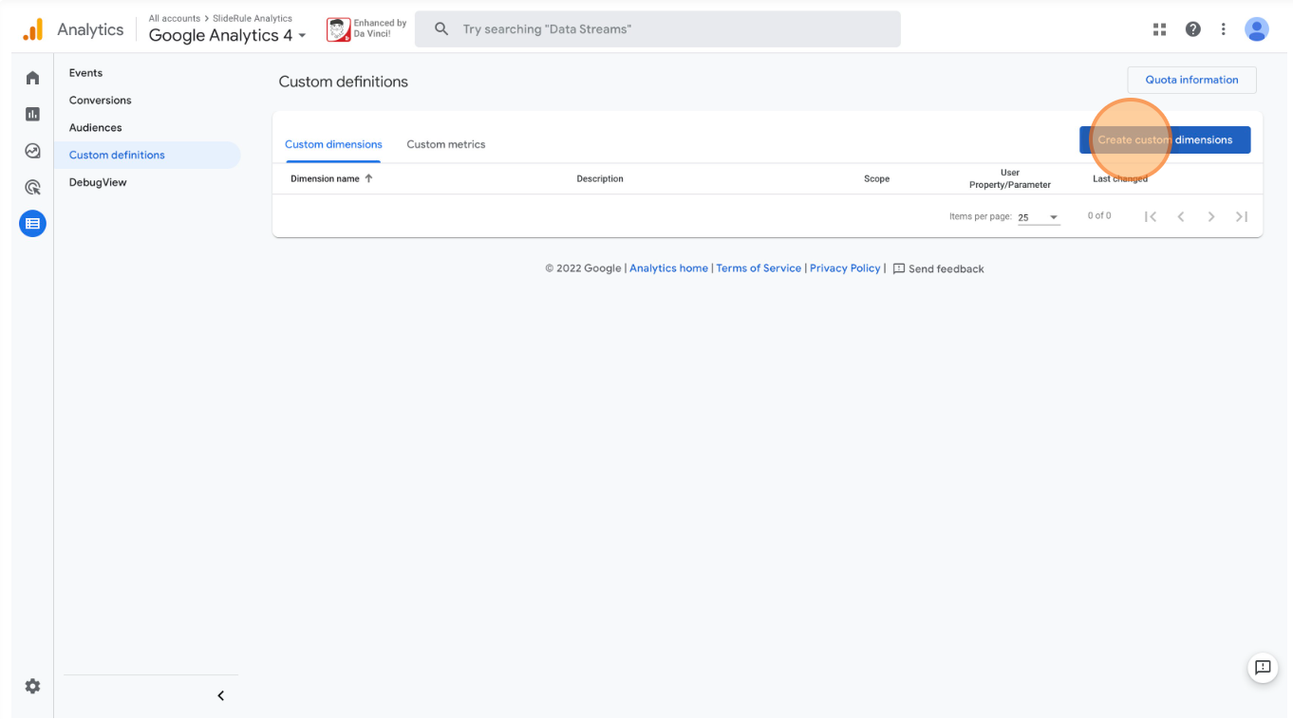1293x719 pixels.
Task: Click the search field for Data Streams
Action: pyautogui.click(x=657, y=29)
